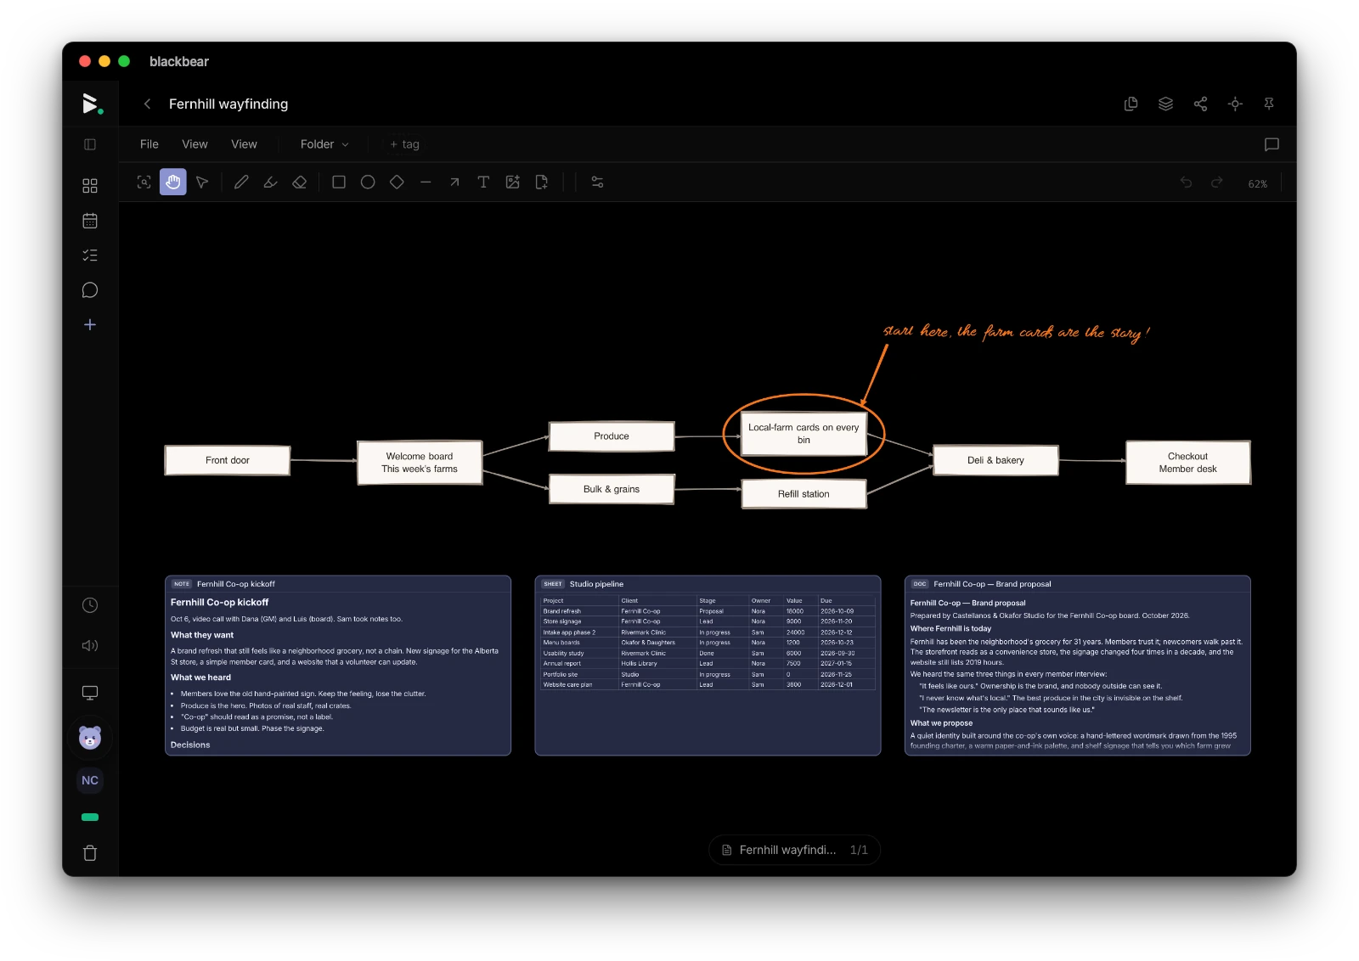Select the pointer arrow tool
Image resolution: width=1359 pixels, height=961 pixels.
point(202,182)
